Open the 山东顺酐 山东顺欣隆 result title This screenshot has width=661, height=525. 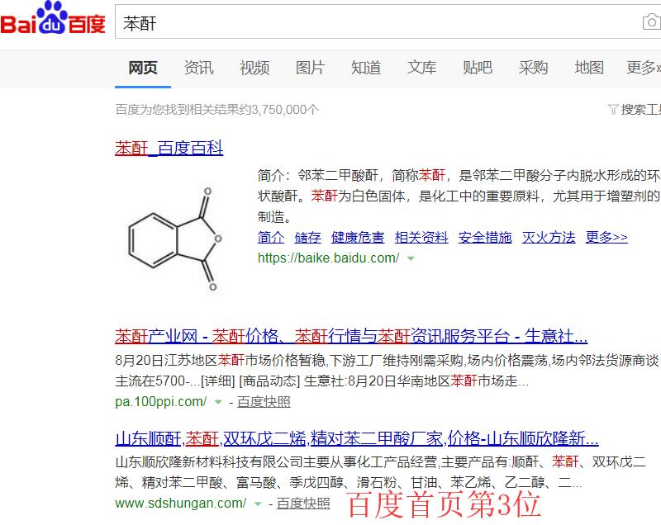click(357, 438)
